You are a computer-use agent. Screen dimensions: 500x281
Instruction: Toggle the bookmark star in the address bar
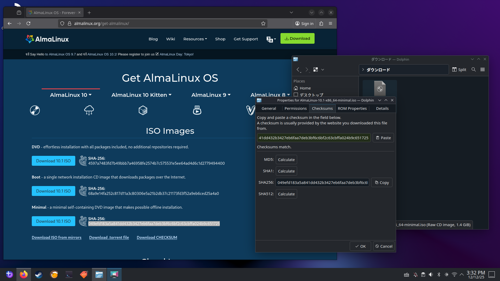[263, 23]
